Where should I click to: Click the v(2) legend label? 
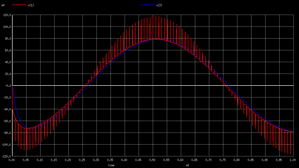pos(159,5)
